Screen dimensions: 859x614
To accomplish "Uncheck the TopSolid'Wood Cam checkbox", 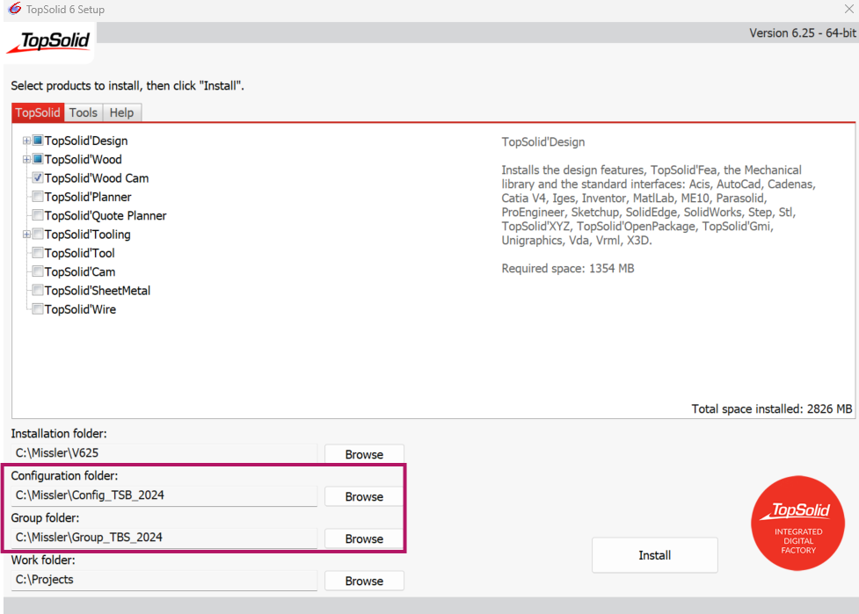I will 38,178.
